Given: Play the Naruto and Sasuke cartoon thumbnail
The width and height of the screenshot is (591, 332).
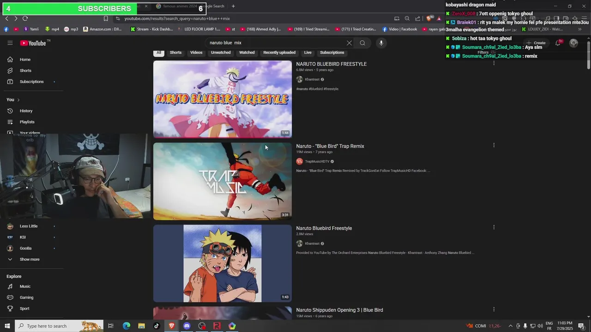Looking at the screenshot, I should (223, 263).
